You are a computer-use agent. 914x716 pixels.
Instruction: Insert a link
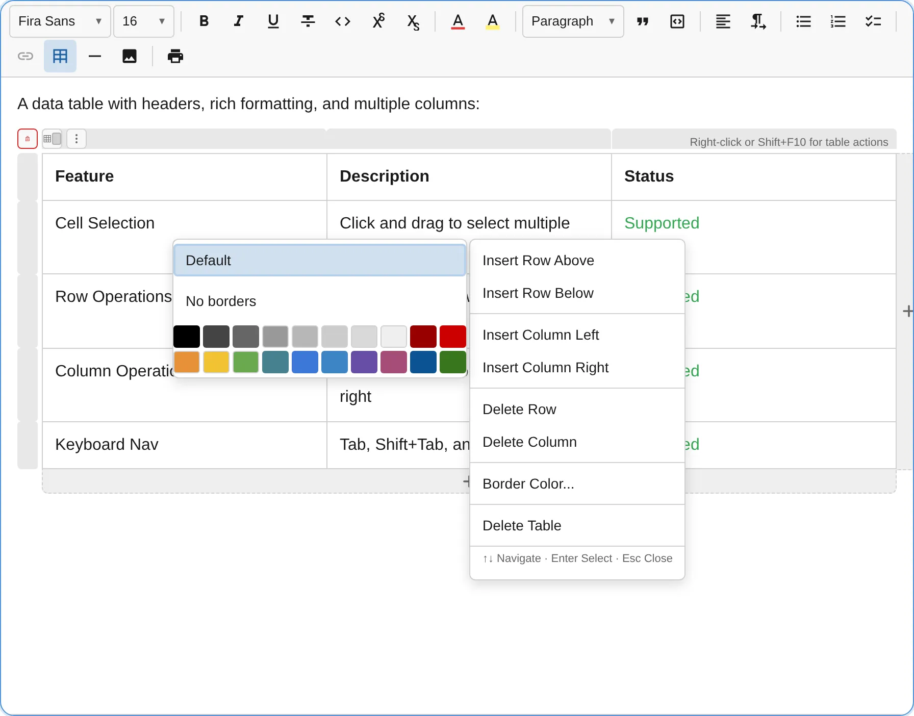(x=25, y=56)
